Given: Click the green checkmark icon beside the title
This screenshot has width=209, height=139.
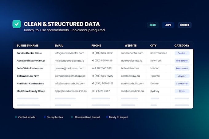Looking at the screenshot, I should [x=17, y=24].
